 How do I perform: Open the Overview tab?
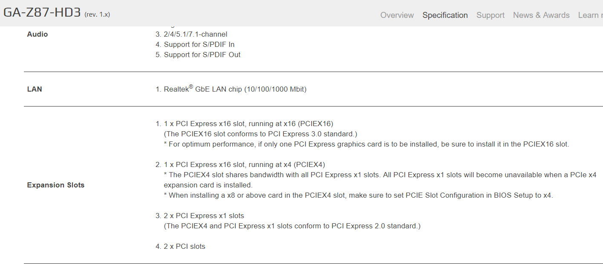(397, 15)
